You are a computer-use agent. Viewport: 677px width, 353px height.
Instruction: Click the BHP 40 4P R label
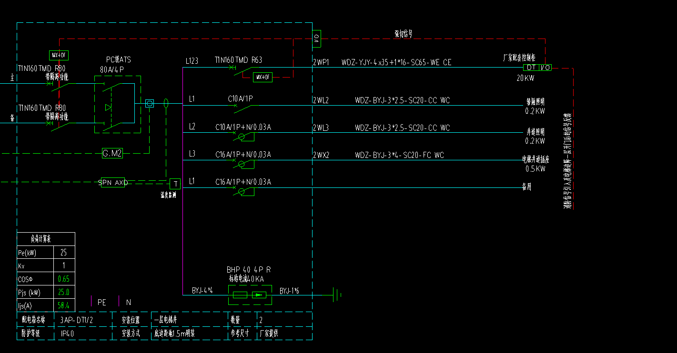click(x=249, y=270)
